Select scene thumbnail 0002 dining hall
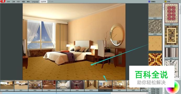 click(x=35, y=86)
